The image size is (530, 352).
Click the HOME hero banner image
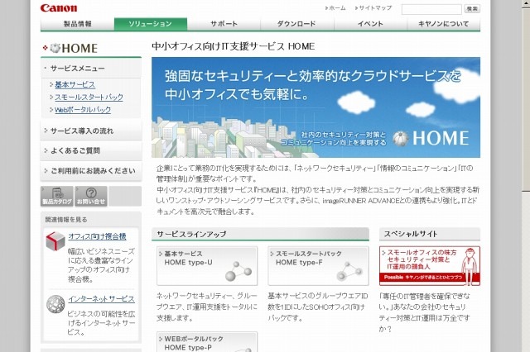[x=316, y=107]
